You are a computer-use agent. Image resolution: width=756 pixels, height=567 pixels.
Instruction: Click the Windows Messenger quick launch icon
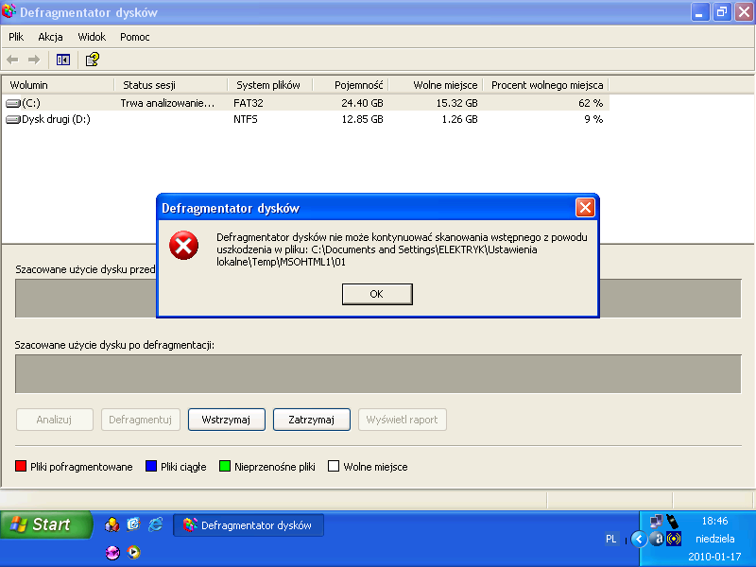click(x=112, y=524)
